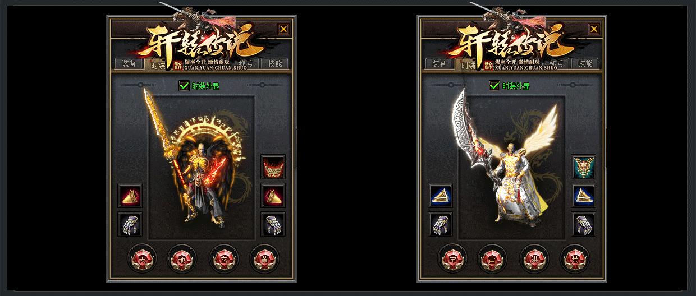Viewport: 696px width, 296px height.
Task: Click the 宙 gem button
Action: point(493,259)
